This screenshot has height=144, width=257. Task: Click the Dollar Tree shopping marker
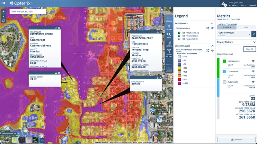coord(159,118)
